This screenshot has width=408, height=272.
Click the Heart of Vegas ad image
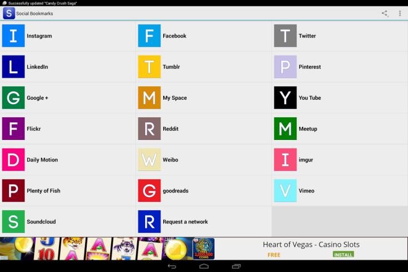[x=108, y=248]
